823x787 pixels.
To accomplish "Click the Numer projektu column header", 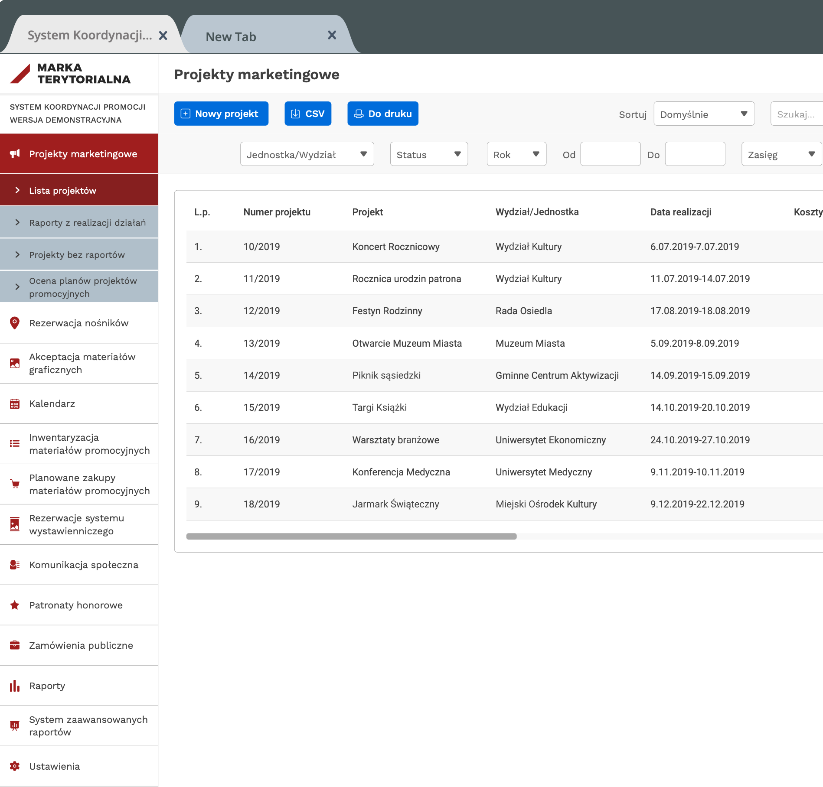I will pos(277,212).
